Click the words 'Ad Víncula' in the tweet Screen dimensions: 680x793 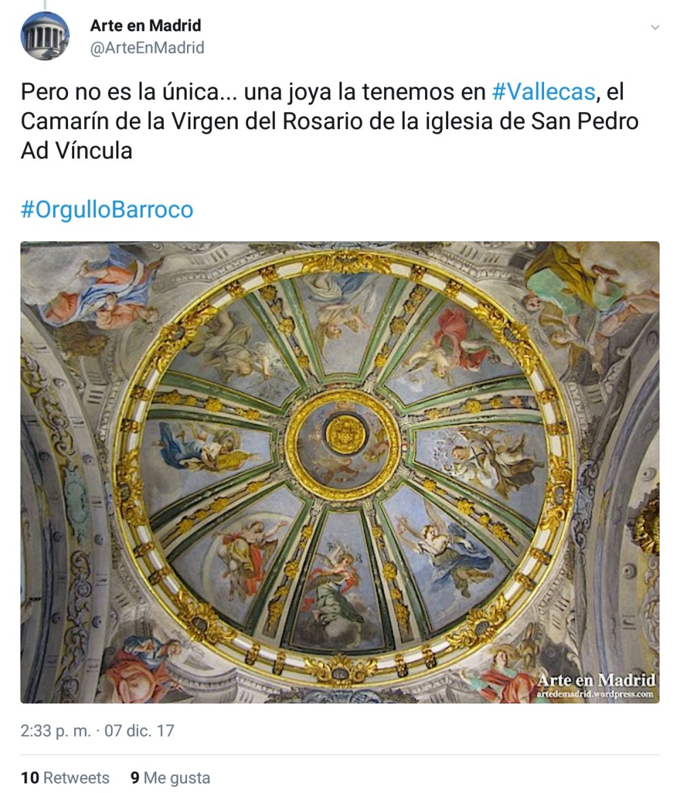point(76,150)
